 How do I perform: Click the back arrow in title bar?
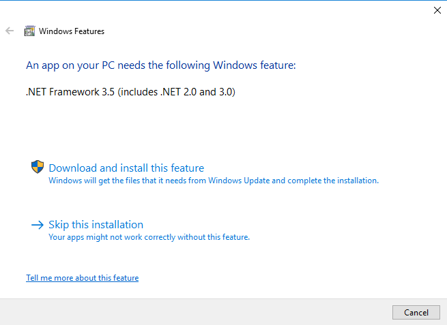tap(10, 31)
